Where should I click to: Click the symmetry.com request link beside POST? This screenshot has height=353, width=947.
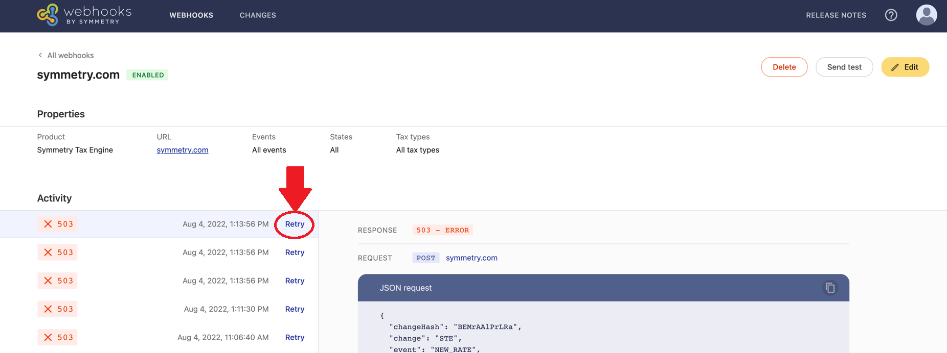click(471, 258)
